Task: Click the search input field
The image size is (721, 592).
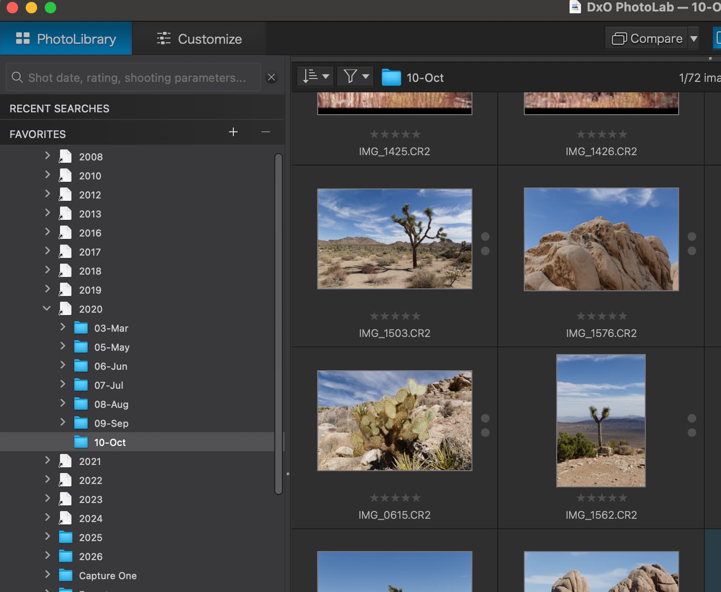Action: point(136,78)
